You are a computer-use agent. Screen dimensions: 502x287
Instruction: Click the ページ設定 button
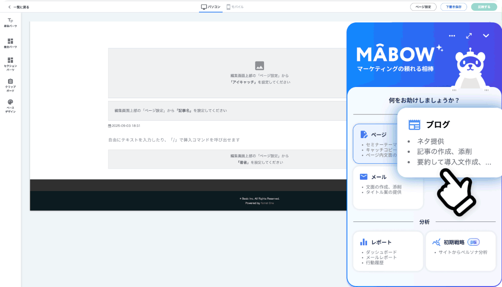point(423,7)
